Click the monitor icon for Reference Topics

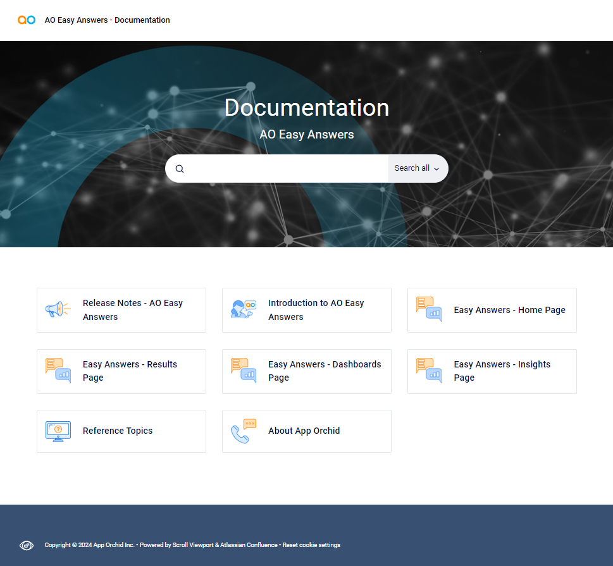pyautogui.click(x=58, y=431)
